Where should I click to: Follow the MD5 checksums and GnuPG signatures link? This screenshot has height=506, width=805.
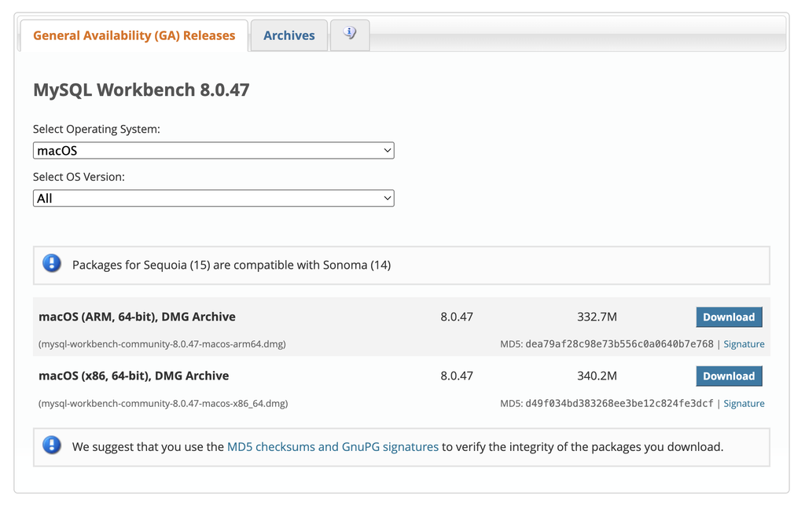[x=333, y=447]
